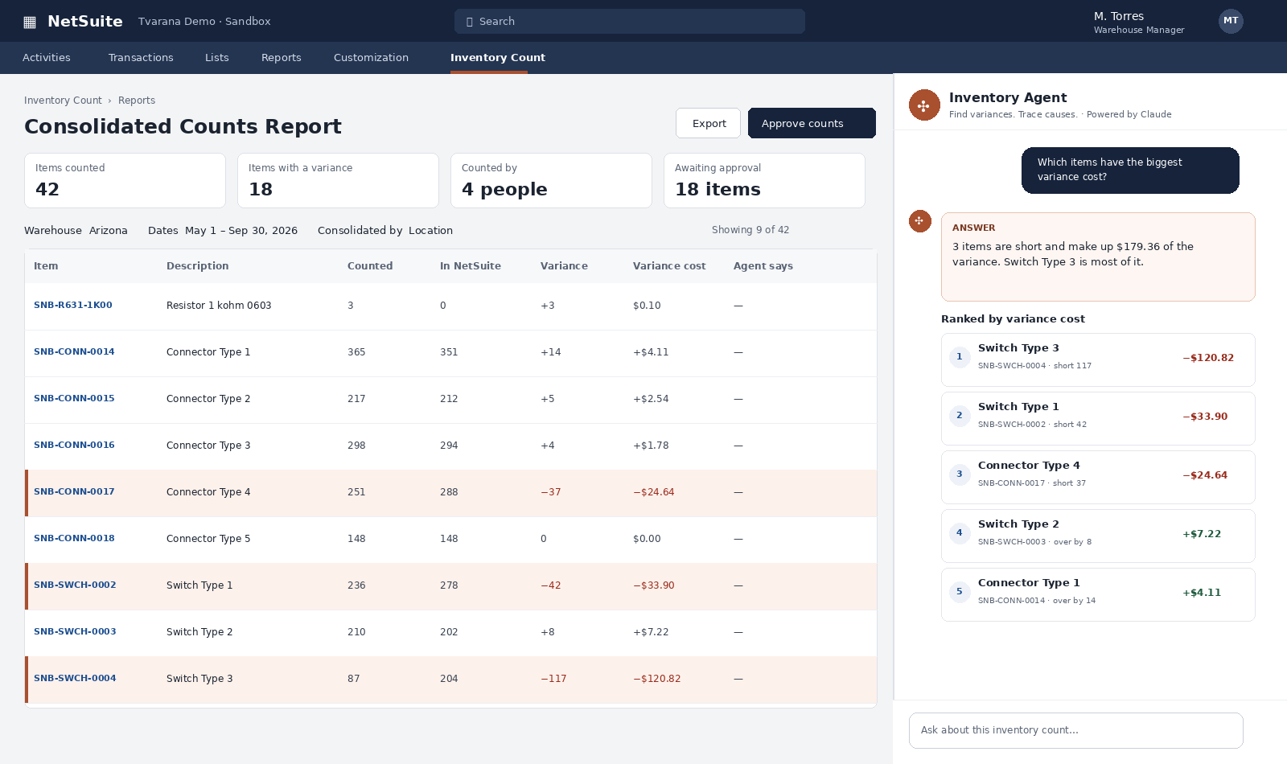Select rank 3 badge for Connector Type 4
Image resolution: width=1287 pixels, height=764 pixels.
pos(960,474)
